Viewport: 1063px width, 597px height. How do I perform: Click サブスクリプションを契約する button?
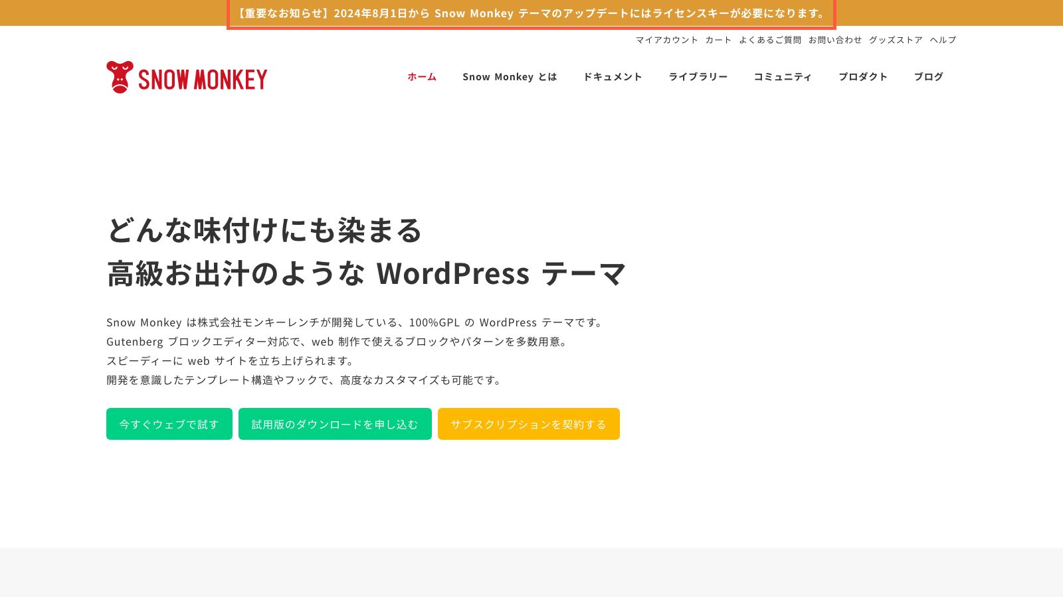529,424
